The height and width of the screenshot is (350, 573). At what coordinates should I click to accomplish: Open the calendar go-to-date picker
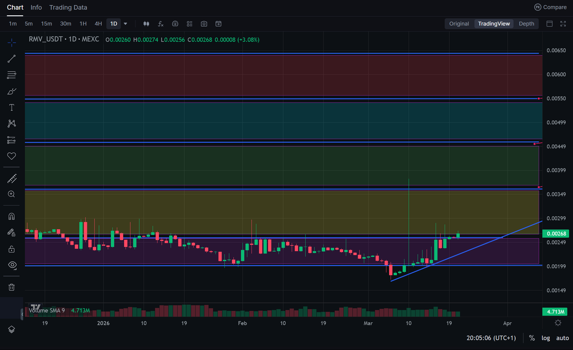[218, 23]
